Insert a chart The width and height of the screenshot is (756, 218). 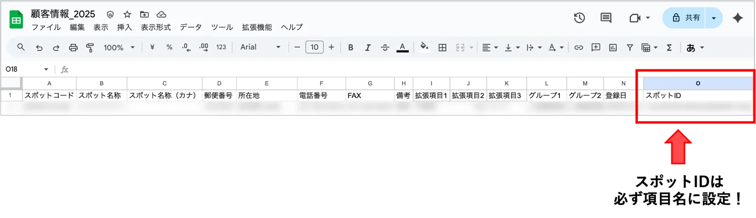(x=613, y=48)
